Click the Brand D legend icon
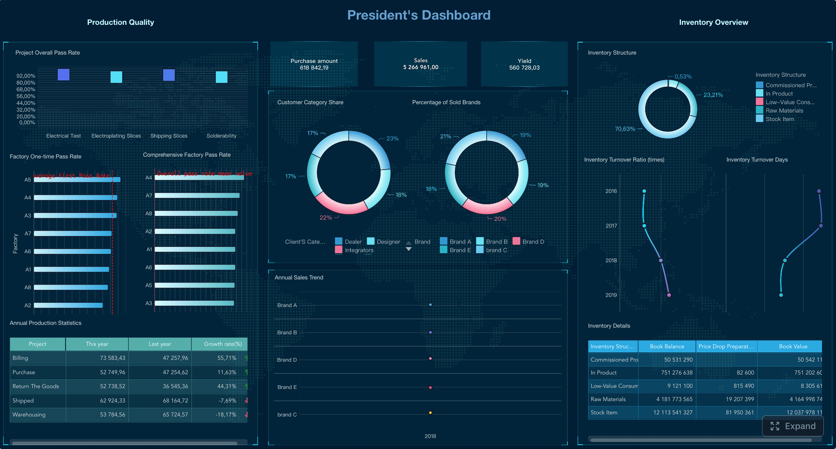This screenshot has width=836, height=449. [516, 241]
